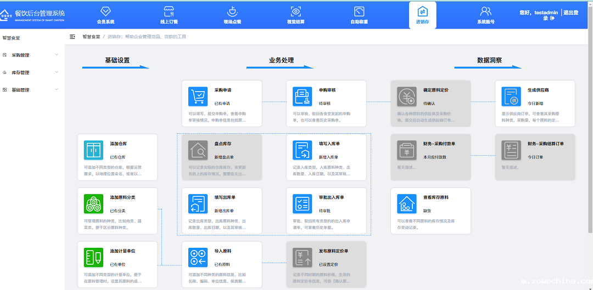Collapse sidebar with the hamburger menu icon

pyautogui.click(x=72, y=37)
